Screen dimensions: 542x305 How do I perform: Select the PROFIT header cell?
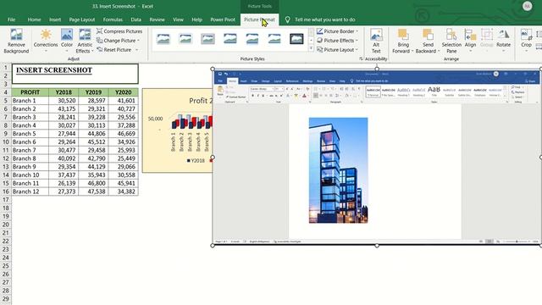pyautogui.click(x=30, y=92)
